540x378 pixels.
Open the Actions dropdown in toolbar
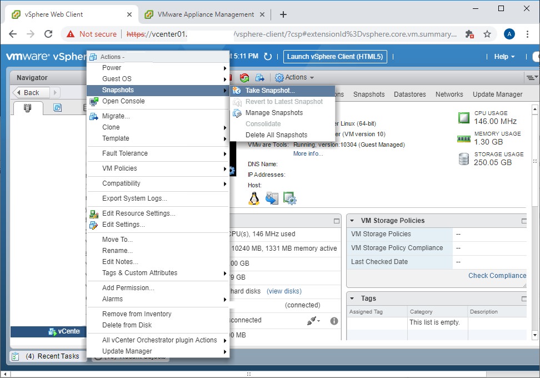[295, 77]
